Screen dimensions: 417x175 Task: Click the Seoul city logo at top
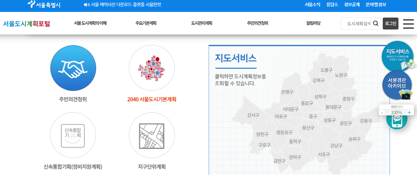pos(44,4)
